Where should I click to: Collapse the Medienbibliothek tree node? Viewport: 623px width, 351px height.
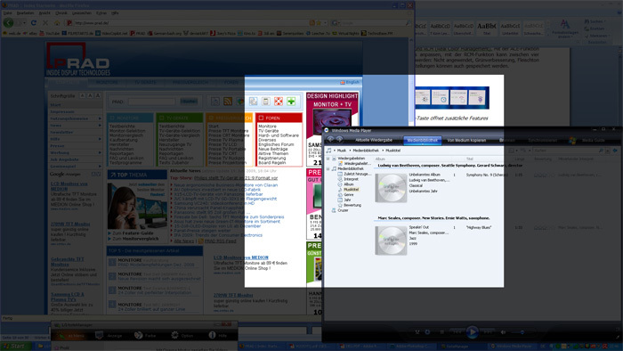[x=328, y=168]
